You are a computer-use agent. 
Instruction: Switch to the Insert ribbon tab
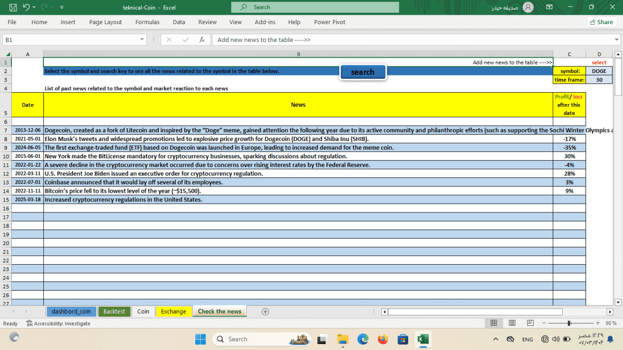click(x=68, y=22)
